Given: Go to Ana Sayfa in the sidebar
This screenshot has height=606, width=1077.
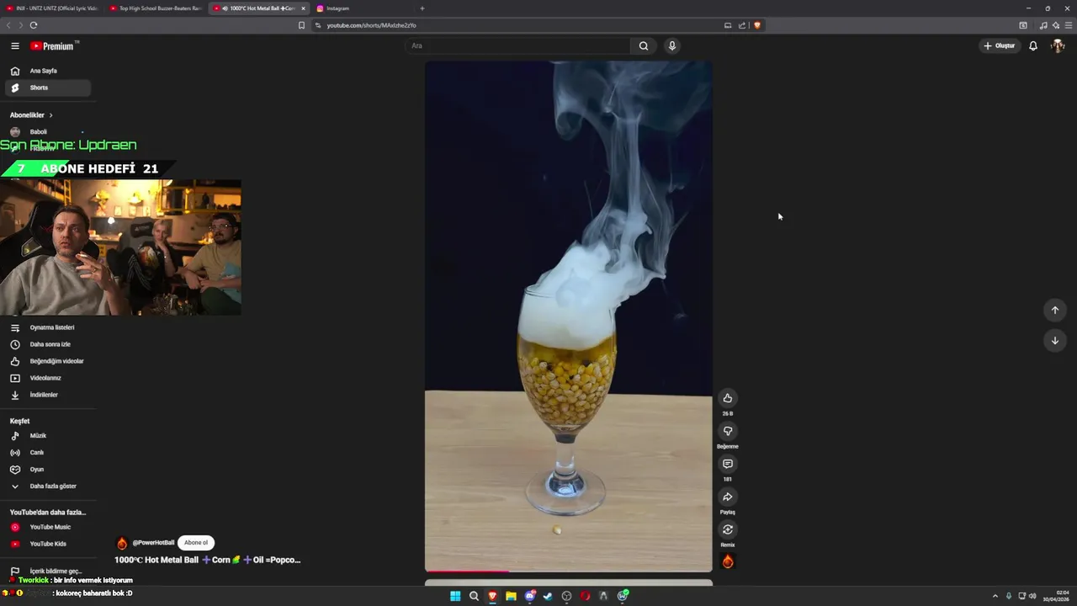Looking at the screenshot, I should pos(47,71).
